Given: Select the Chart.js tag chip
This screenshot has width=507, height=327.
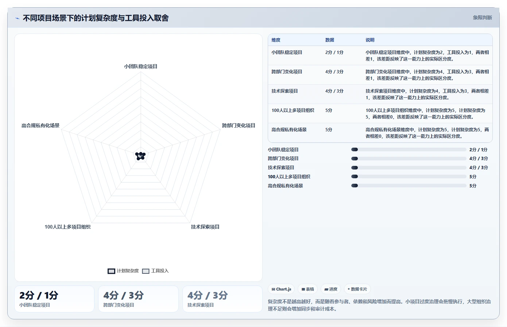Looking at the screenshot, I should click(281, 289).
